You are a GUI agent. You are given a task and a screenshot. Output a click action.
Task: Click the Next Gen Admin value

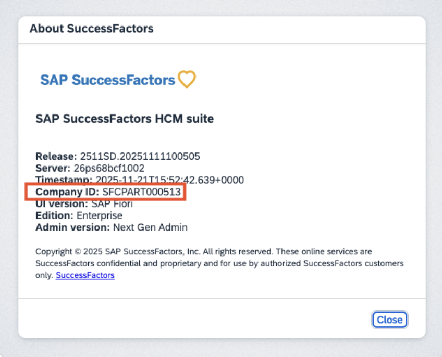point(150,227)
